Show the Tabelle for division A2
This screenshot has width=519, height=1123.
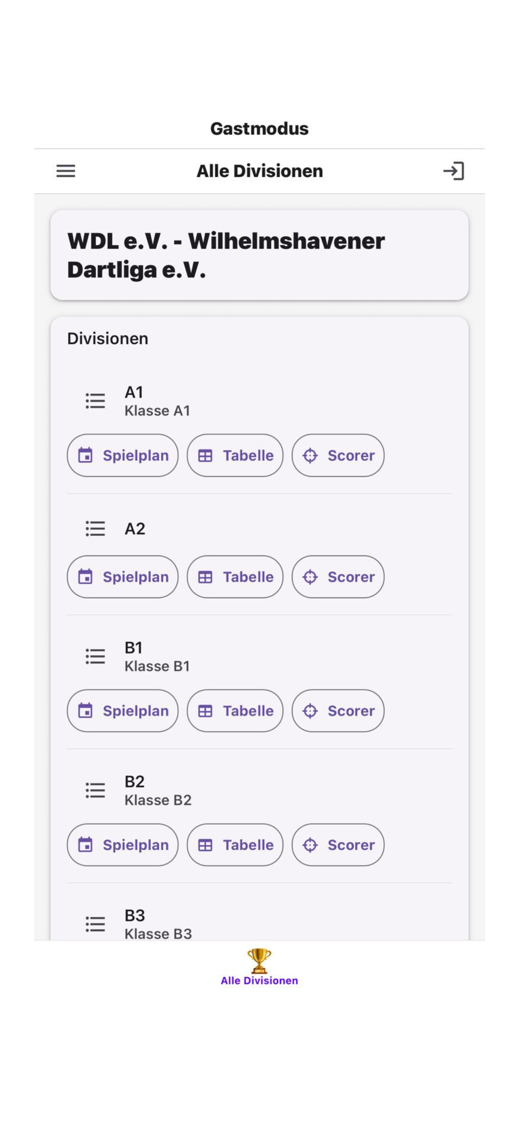(x=235, y=577)
